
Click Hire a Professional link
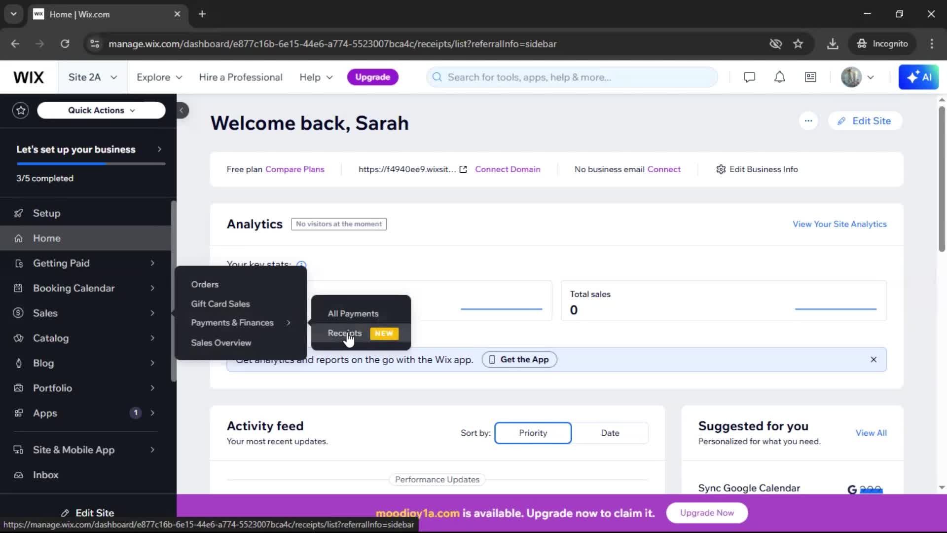point(241,77)
